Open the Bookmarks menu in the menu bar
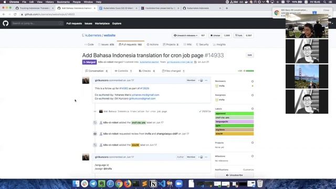The image size is (336, 189). 63,2
